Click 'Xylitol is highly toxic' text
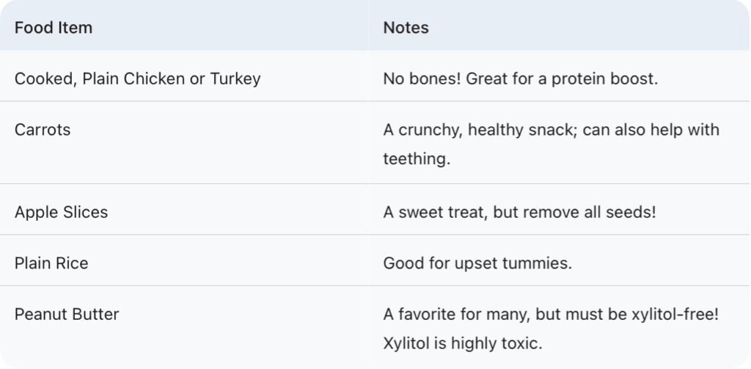Viewport: 751px width, 369px height. coord(462,343)
